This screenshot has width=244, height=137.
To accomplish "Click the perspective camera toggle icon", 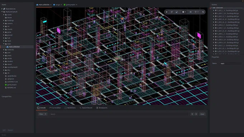I will pos(203,12).
